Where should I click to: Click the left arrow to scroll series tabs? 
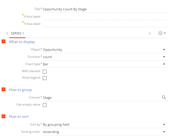(x=7, y=33)
